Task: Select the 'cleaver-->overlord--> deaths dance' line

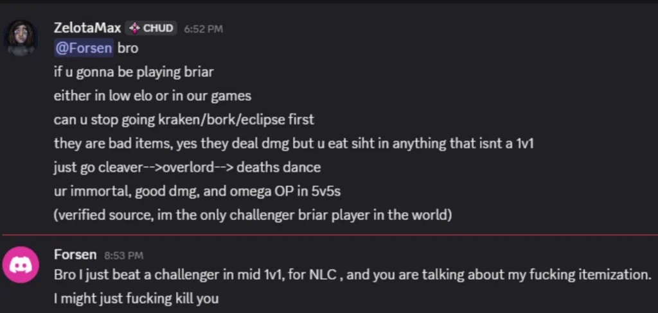Action: [x=187, y=167]
